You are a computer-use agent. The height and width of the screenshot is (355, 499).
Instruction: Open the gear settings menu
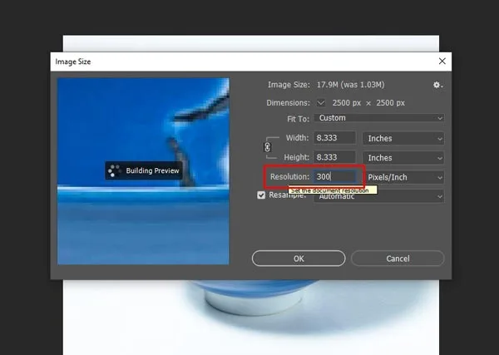click(437, 85)
